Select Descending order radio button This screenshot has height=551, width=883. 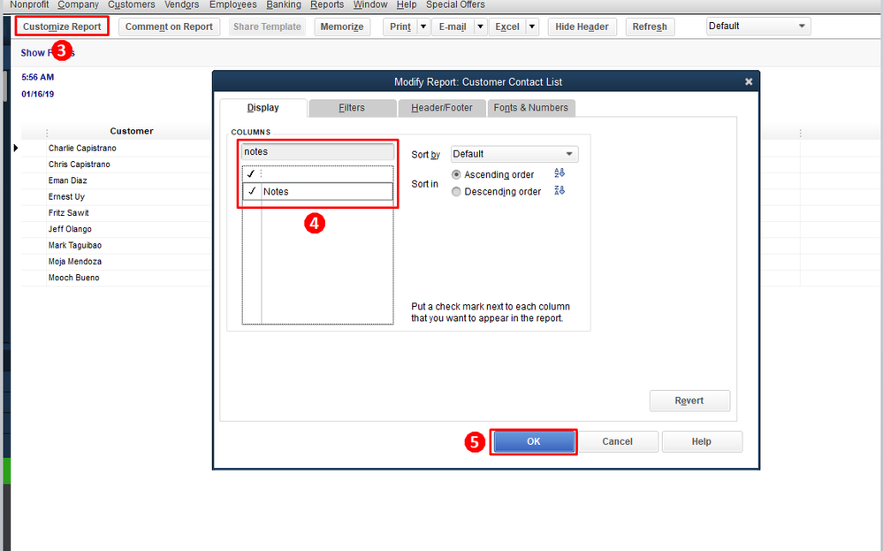[x=456, y=192]
